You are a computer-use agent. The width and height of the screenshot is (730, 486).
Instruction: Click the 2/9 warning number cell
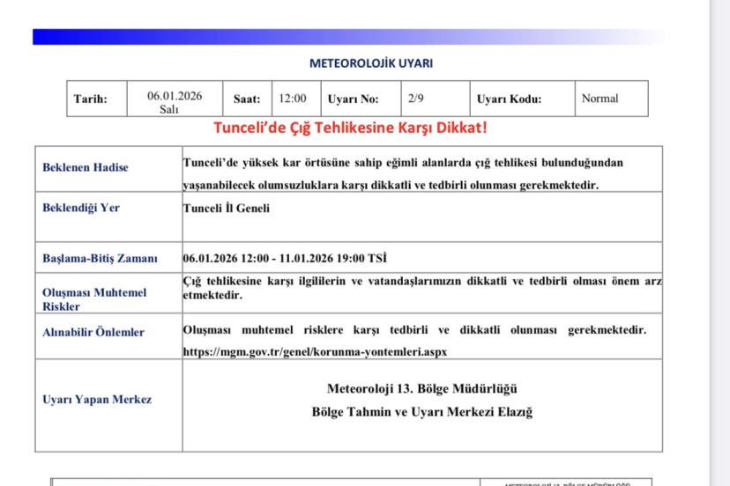pos(416,99)
